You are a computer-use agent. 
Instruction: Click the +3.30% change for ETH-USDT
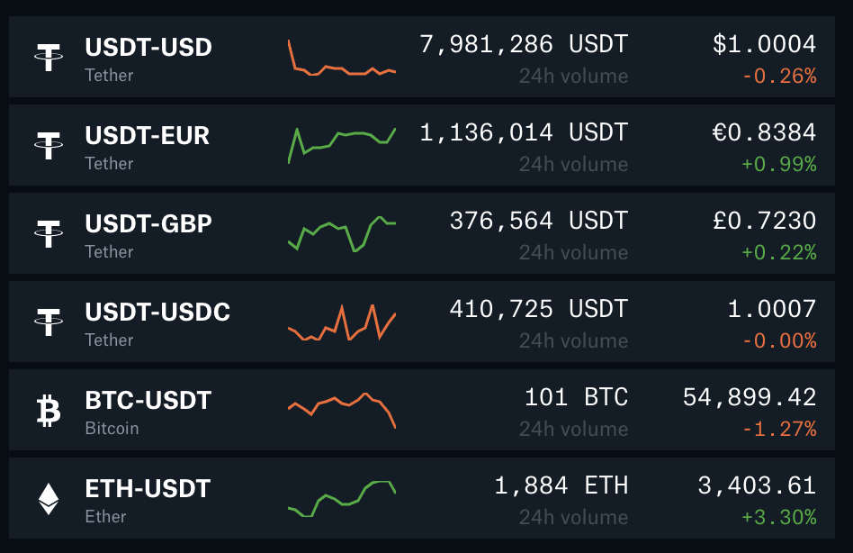(x=779, y=517)
